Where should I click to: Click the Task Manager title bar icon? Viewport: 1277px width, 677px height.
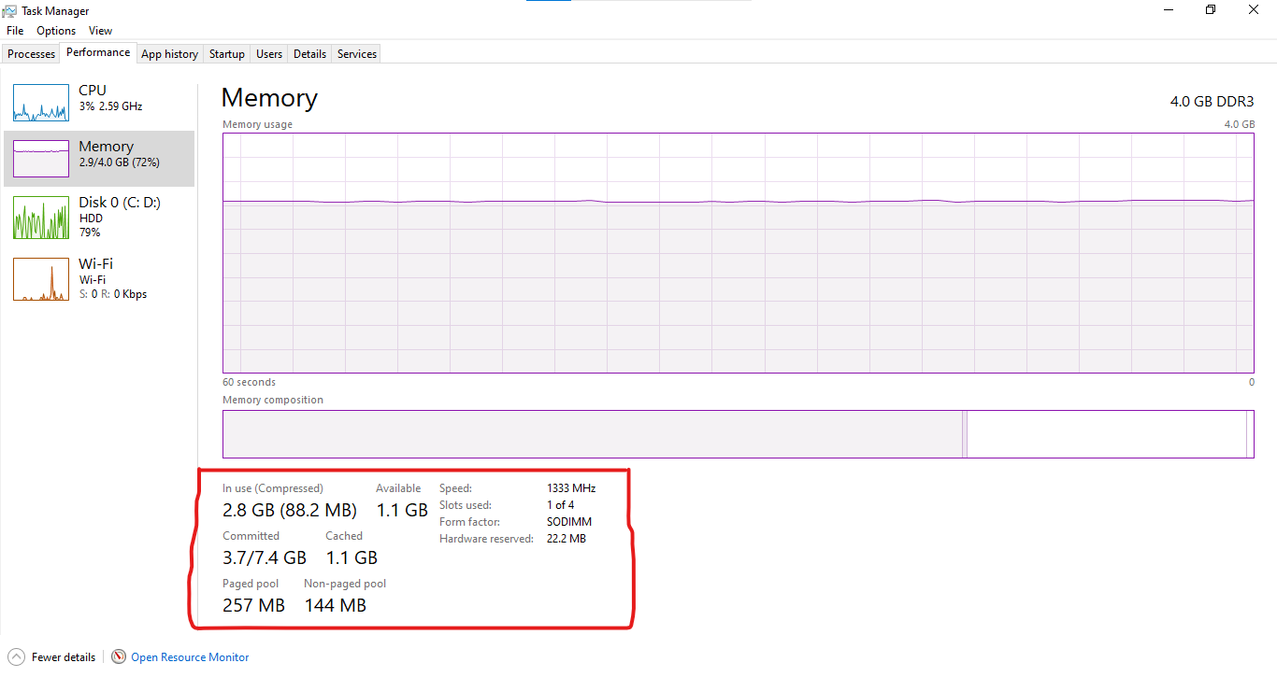coord(10,11)
